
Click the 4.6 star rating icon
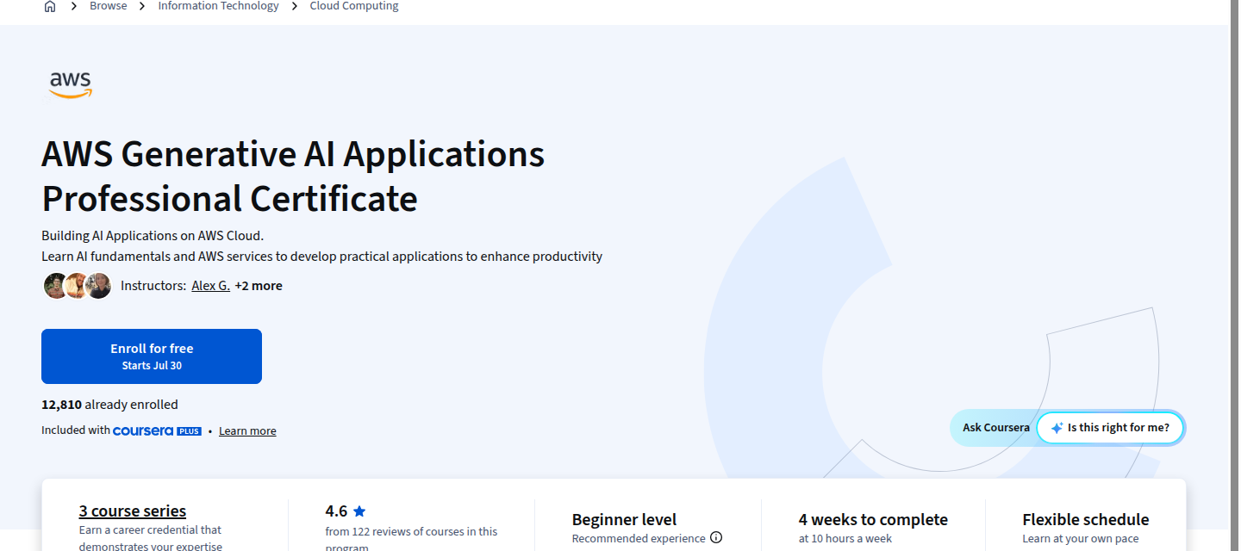(x=359, y=511)
